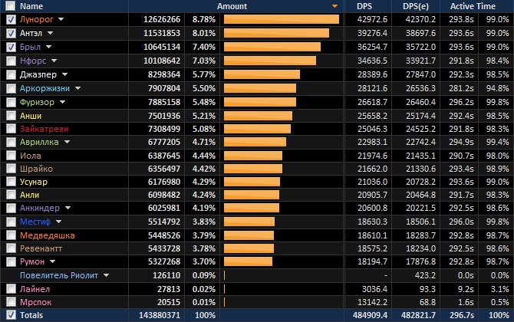Check the Нфорс row checkbox
This screenshot has width=514, height=322.
tap(11, 61)
